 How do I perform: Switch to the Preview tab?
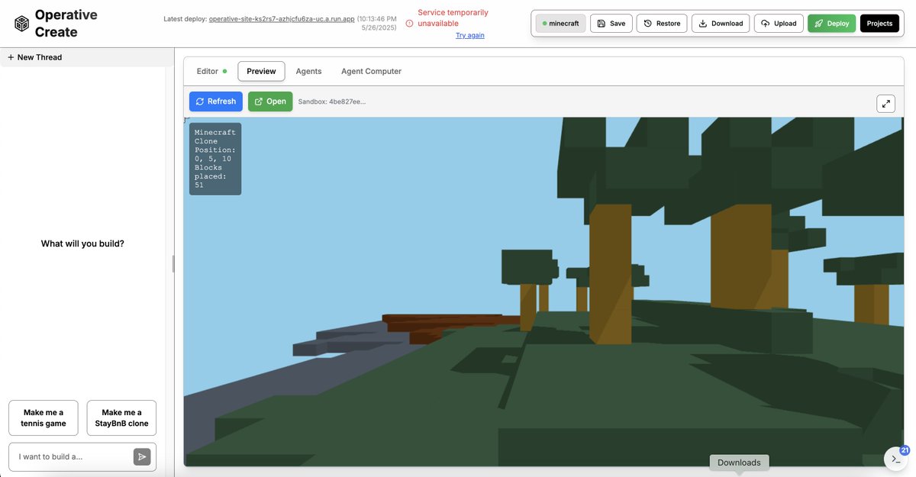[x=261, y=71]
